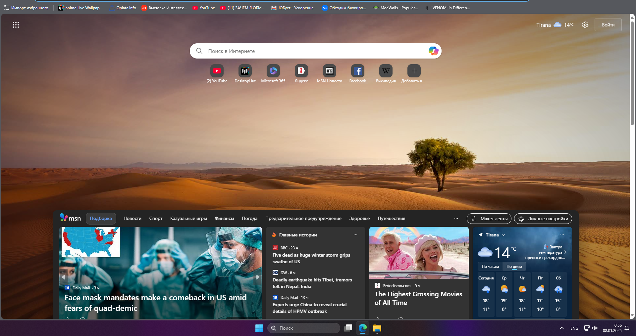Click into Поиск в Интернете field
Viewport: 636px width, 336px height.
(315, 51)
